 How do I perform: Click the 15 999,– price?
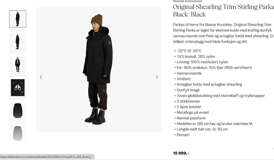tap(181, 153)
